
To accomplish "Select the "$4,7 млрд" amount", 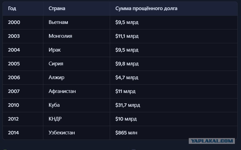I will [127, 78].
